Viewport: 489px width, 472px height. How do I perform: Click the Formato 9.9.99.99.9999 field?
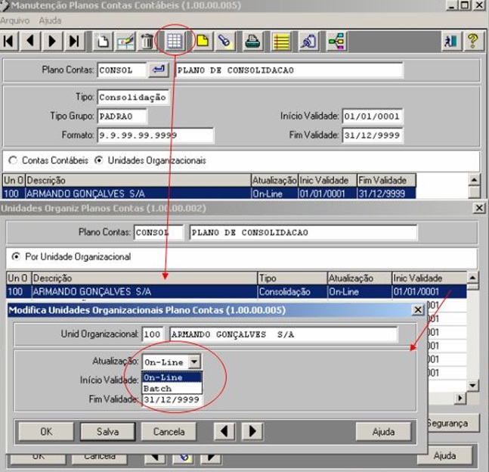(155, 135)
